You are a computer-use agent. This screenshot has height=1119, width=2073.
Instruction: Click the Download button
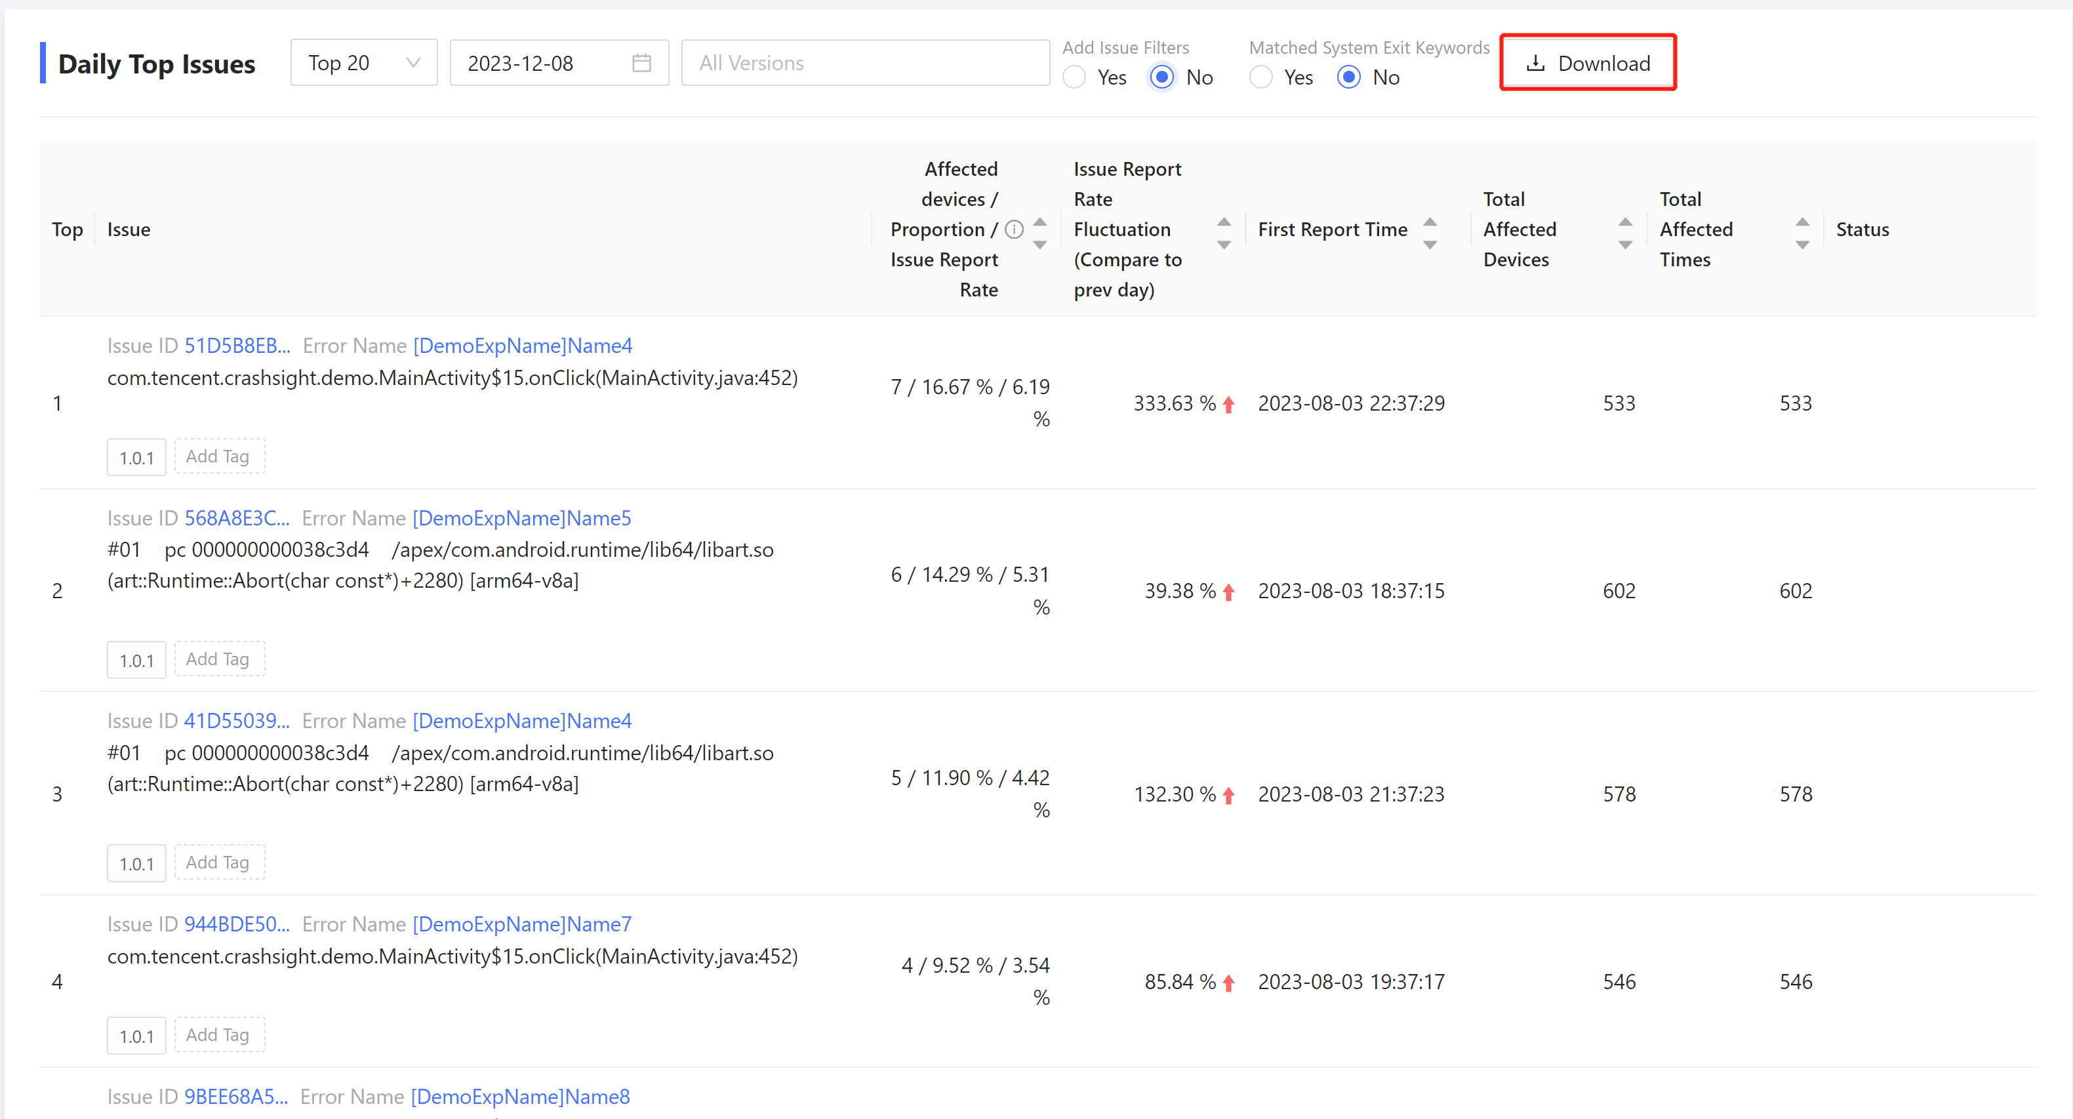[1587, 63]
